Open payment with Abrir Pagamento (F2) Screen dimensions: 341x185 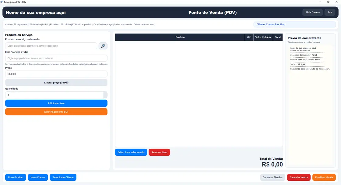[x=56, y=112]
